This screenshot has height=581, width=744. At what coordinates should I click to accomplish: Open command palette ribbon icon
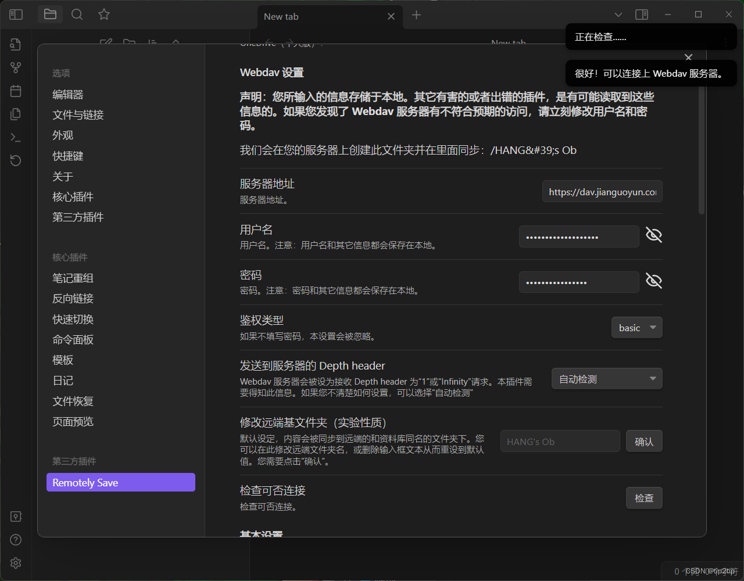click(x=16, y=138)
